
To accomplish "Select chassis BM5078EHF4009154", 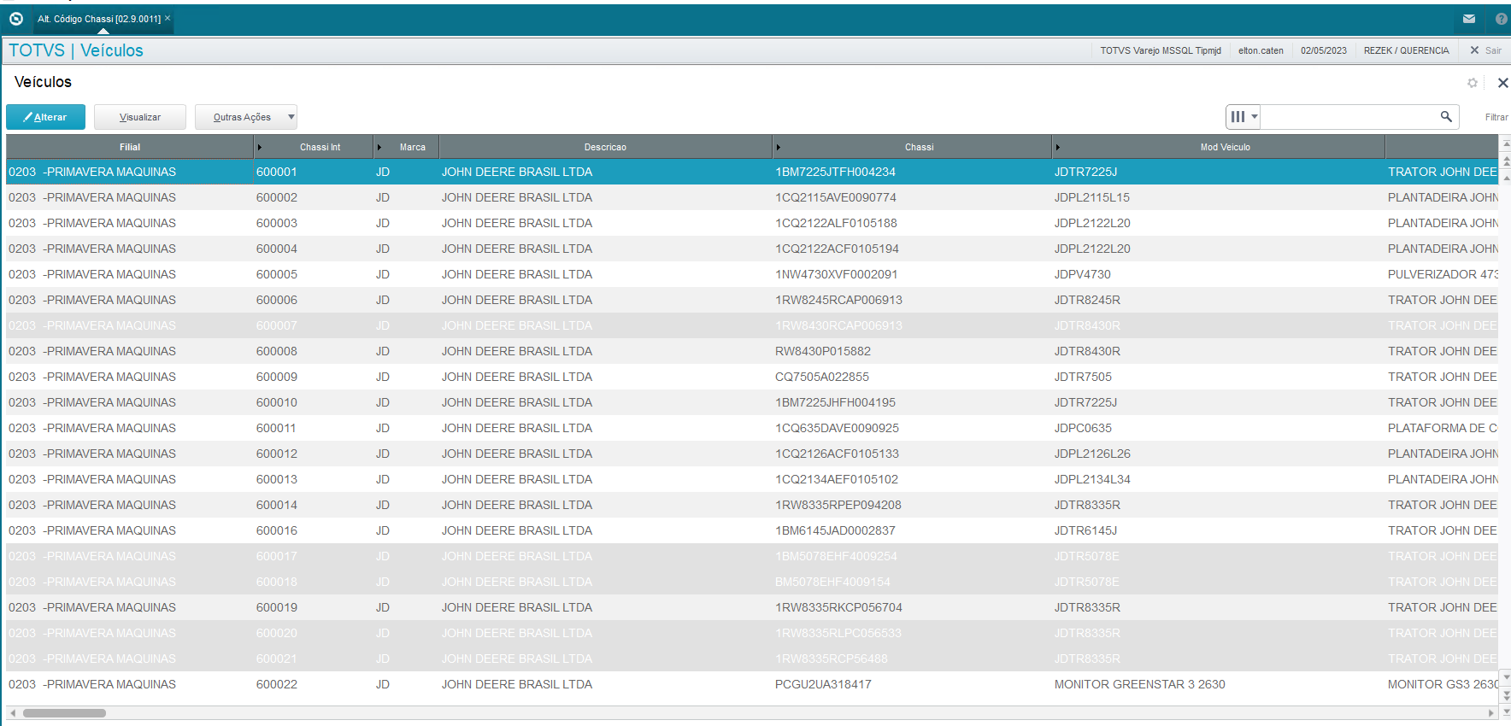I will [x=832, y=582].
